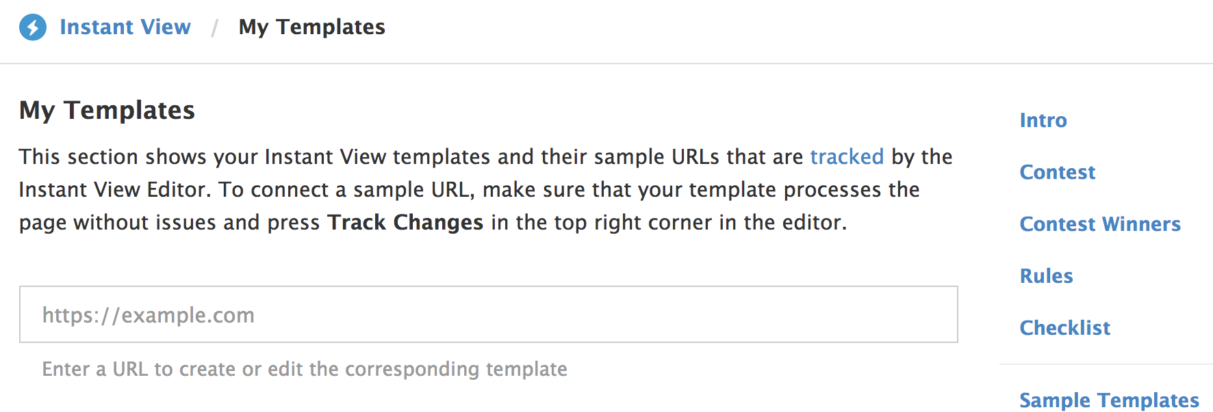Viewport: 1213px width, 412px height.
Task: Focus the https://example.com URL input field
Action: (488, 314)
